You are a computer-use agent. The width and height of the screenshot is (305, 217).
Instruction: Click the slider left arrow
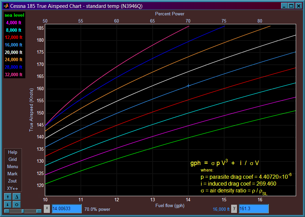click(x=6, y=211)
